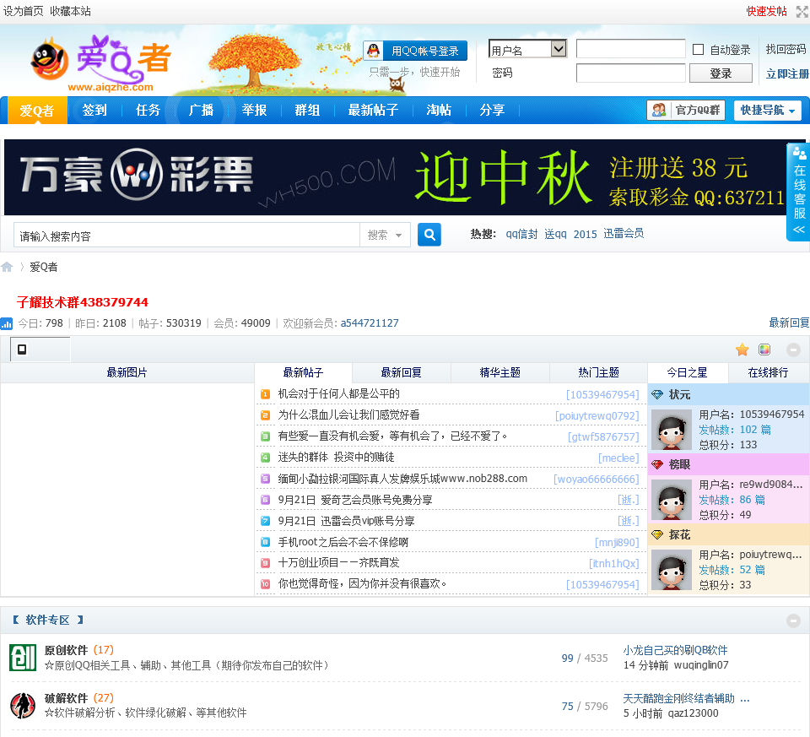Click the search content input box

coord(187,236)
